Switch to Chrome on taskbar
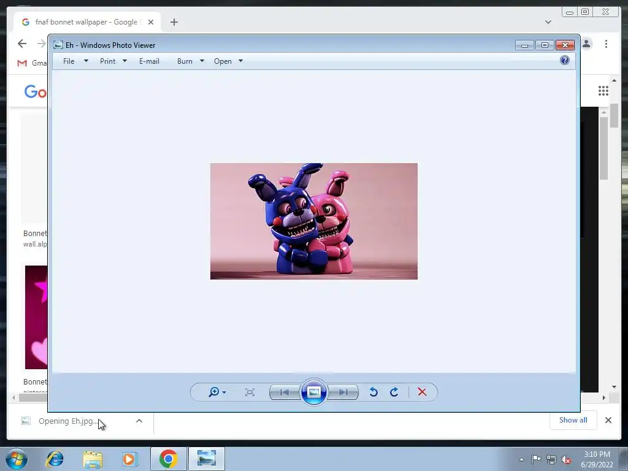 168,459
